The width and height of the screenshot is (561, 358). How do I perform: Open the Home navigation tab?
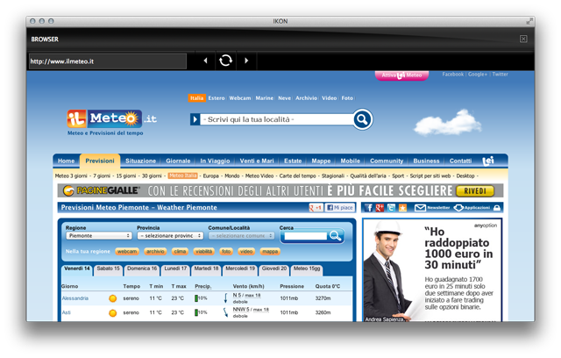(67, 161)
